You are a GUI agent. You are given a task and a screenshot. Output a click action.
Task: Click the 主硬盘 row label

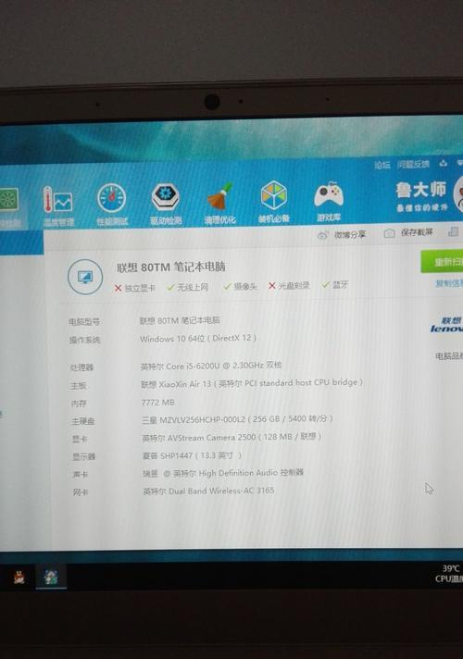82,421
